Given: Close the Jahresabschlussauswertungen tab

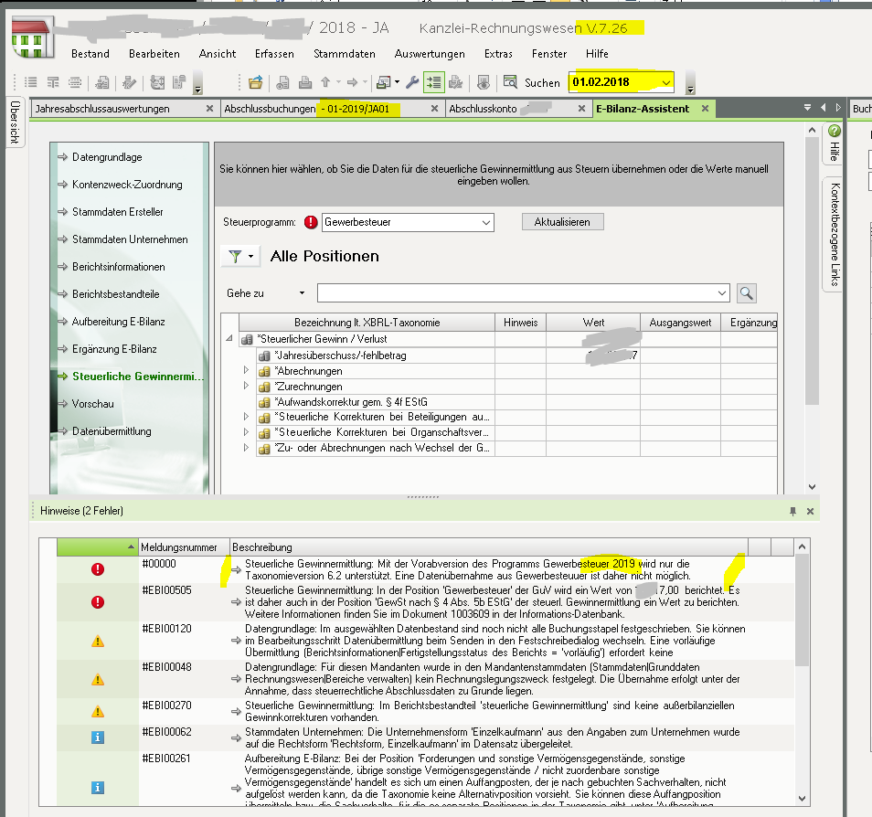Looking at the screenshot, I should [209, 109].
